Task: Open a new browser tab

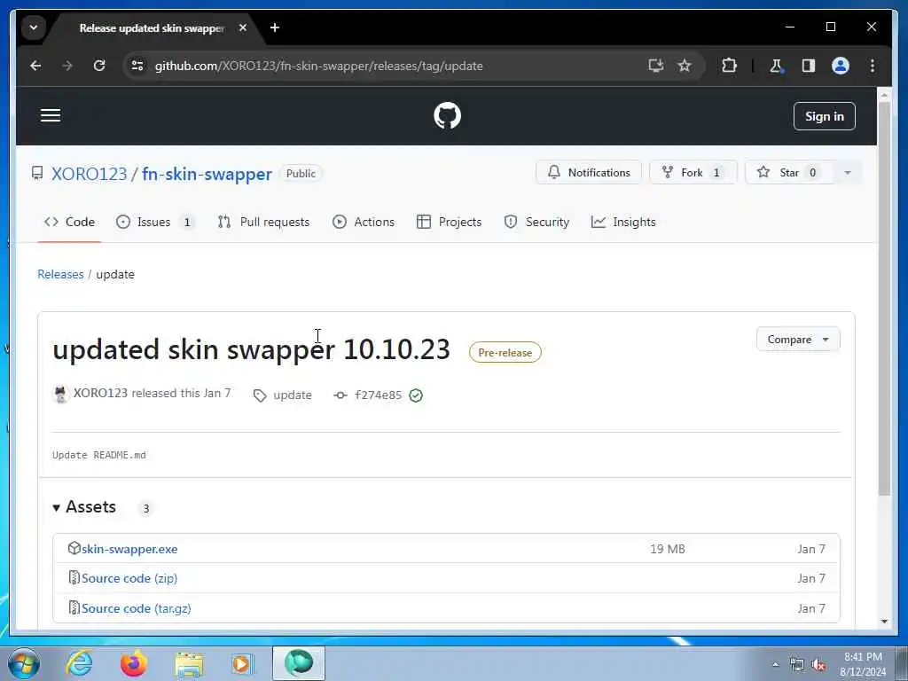Action: pyautogui.click(x=275, y=27)
